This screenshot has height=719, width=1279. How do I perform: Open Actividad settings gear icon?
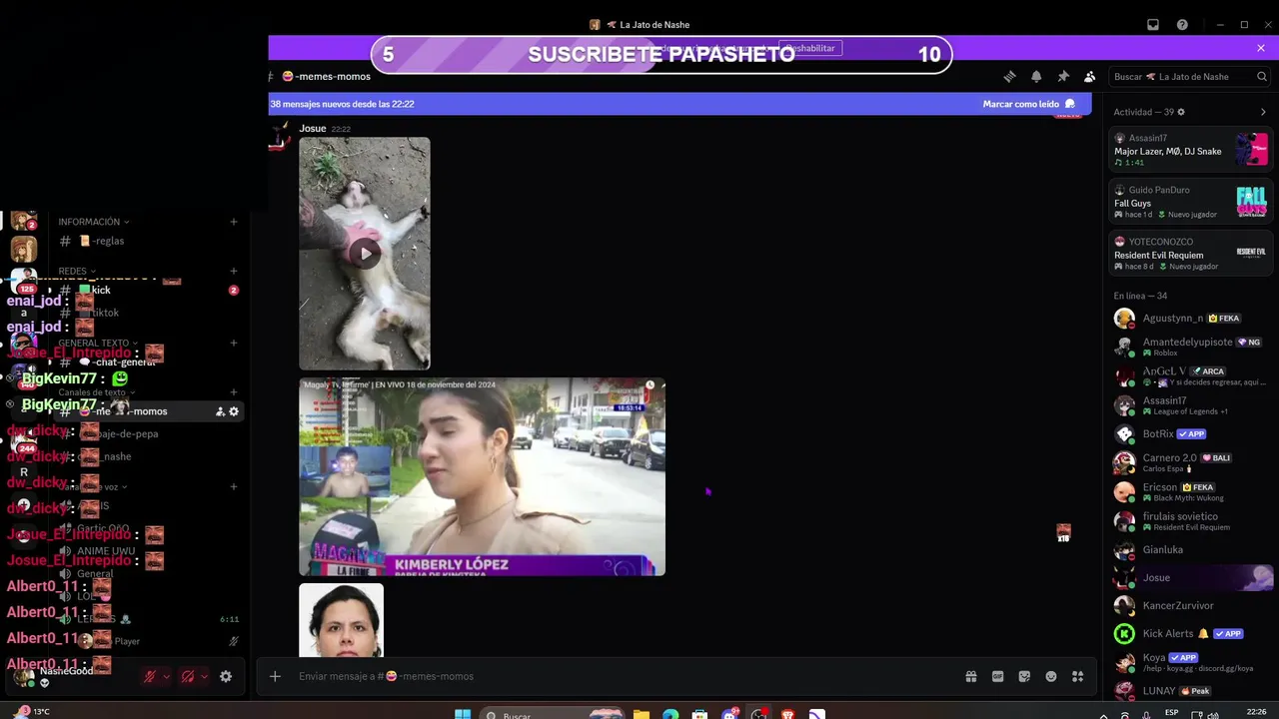pyautogui.click(x=1181, y=112)
